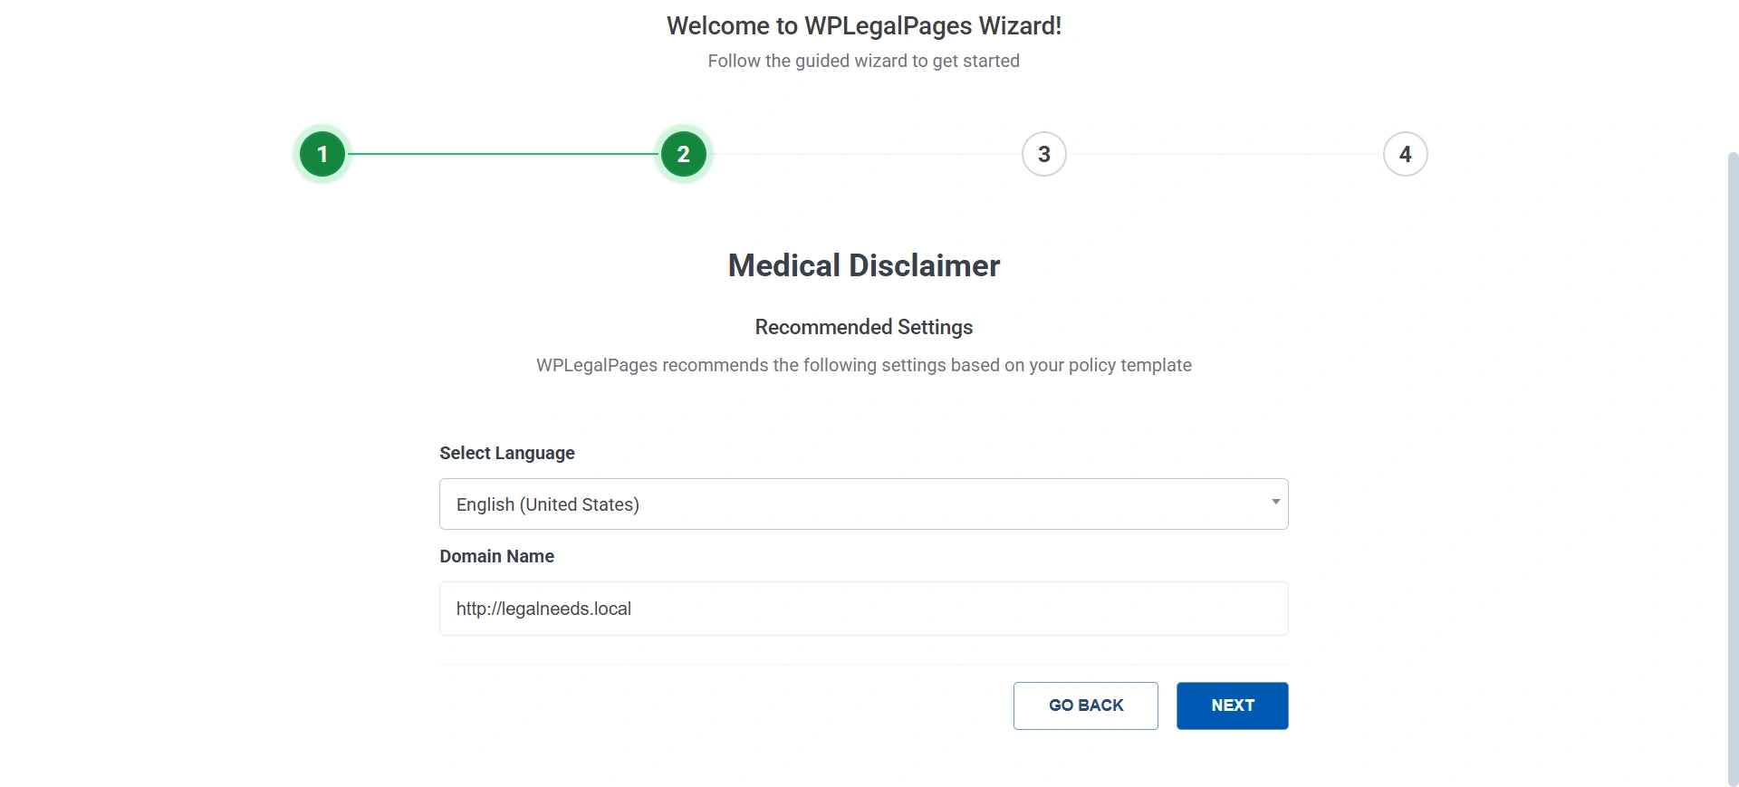The image size is (1739, 787).
Task: Select the completed step 1 indicator
Action: [321, 154]
